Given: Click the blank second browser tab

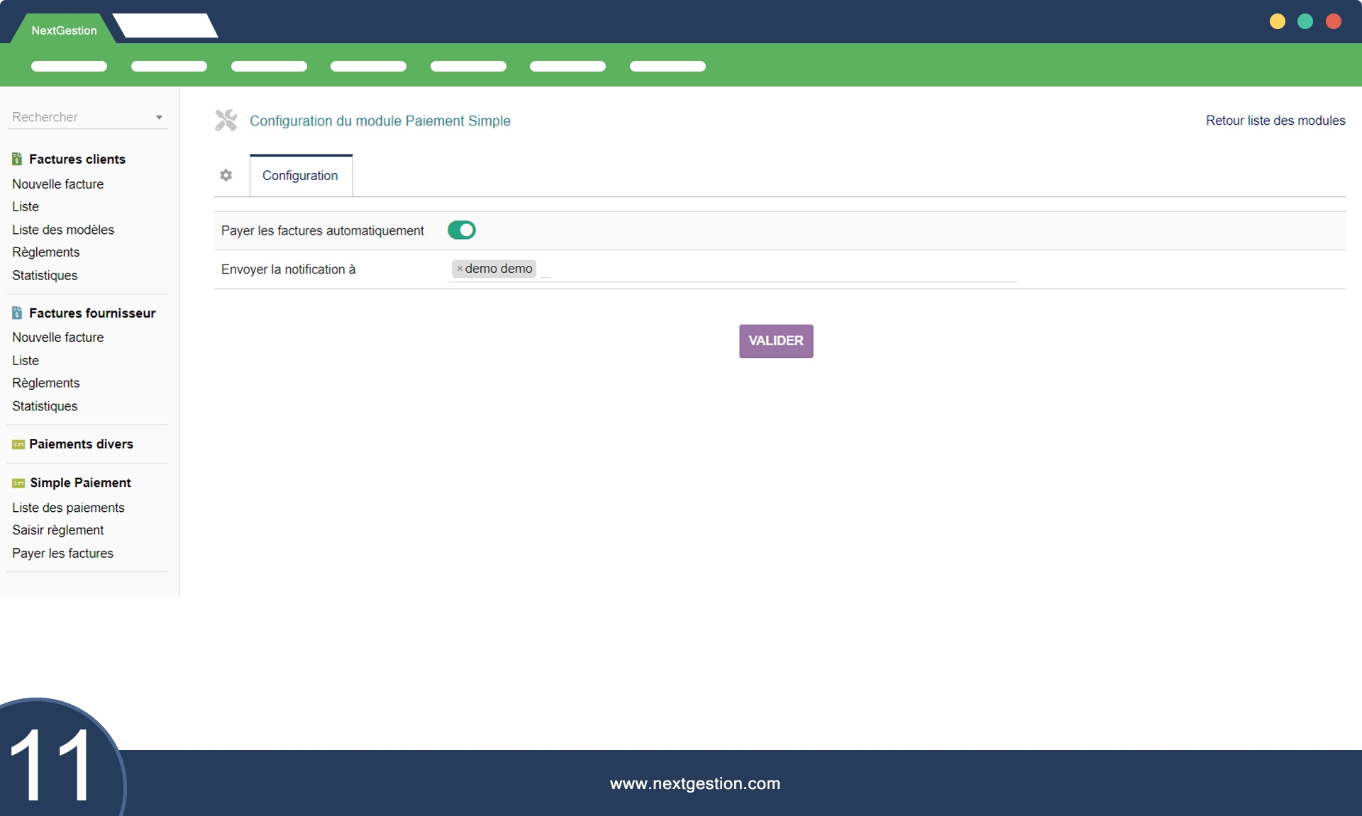Looking at the screenshot, I should tap(165, 26).
